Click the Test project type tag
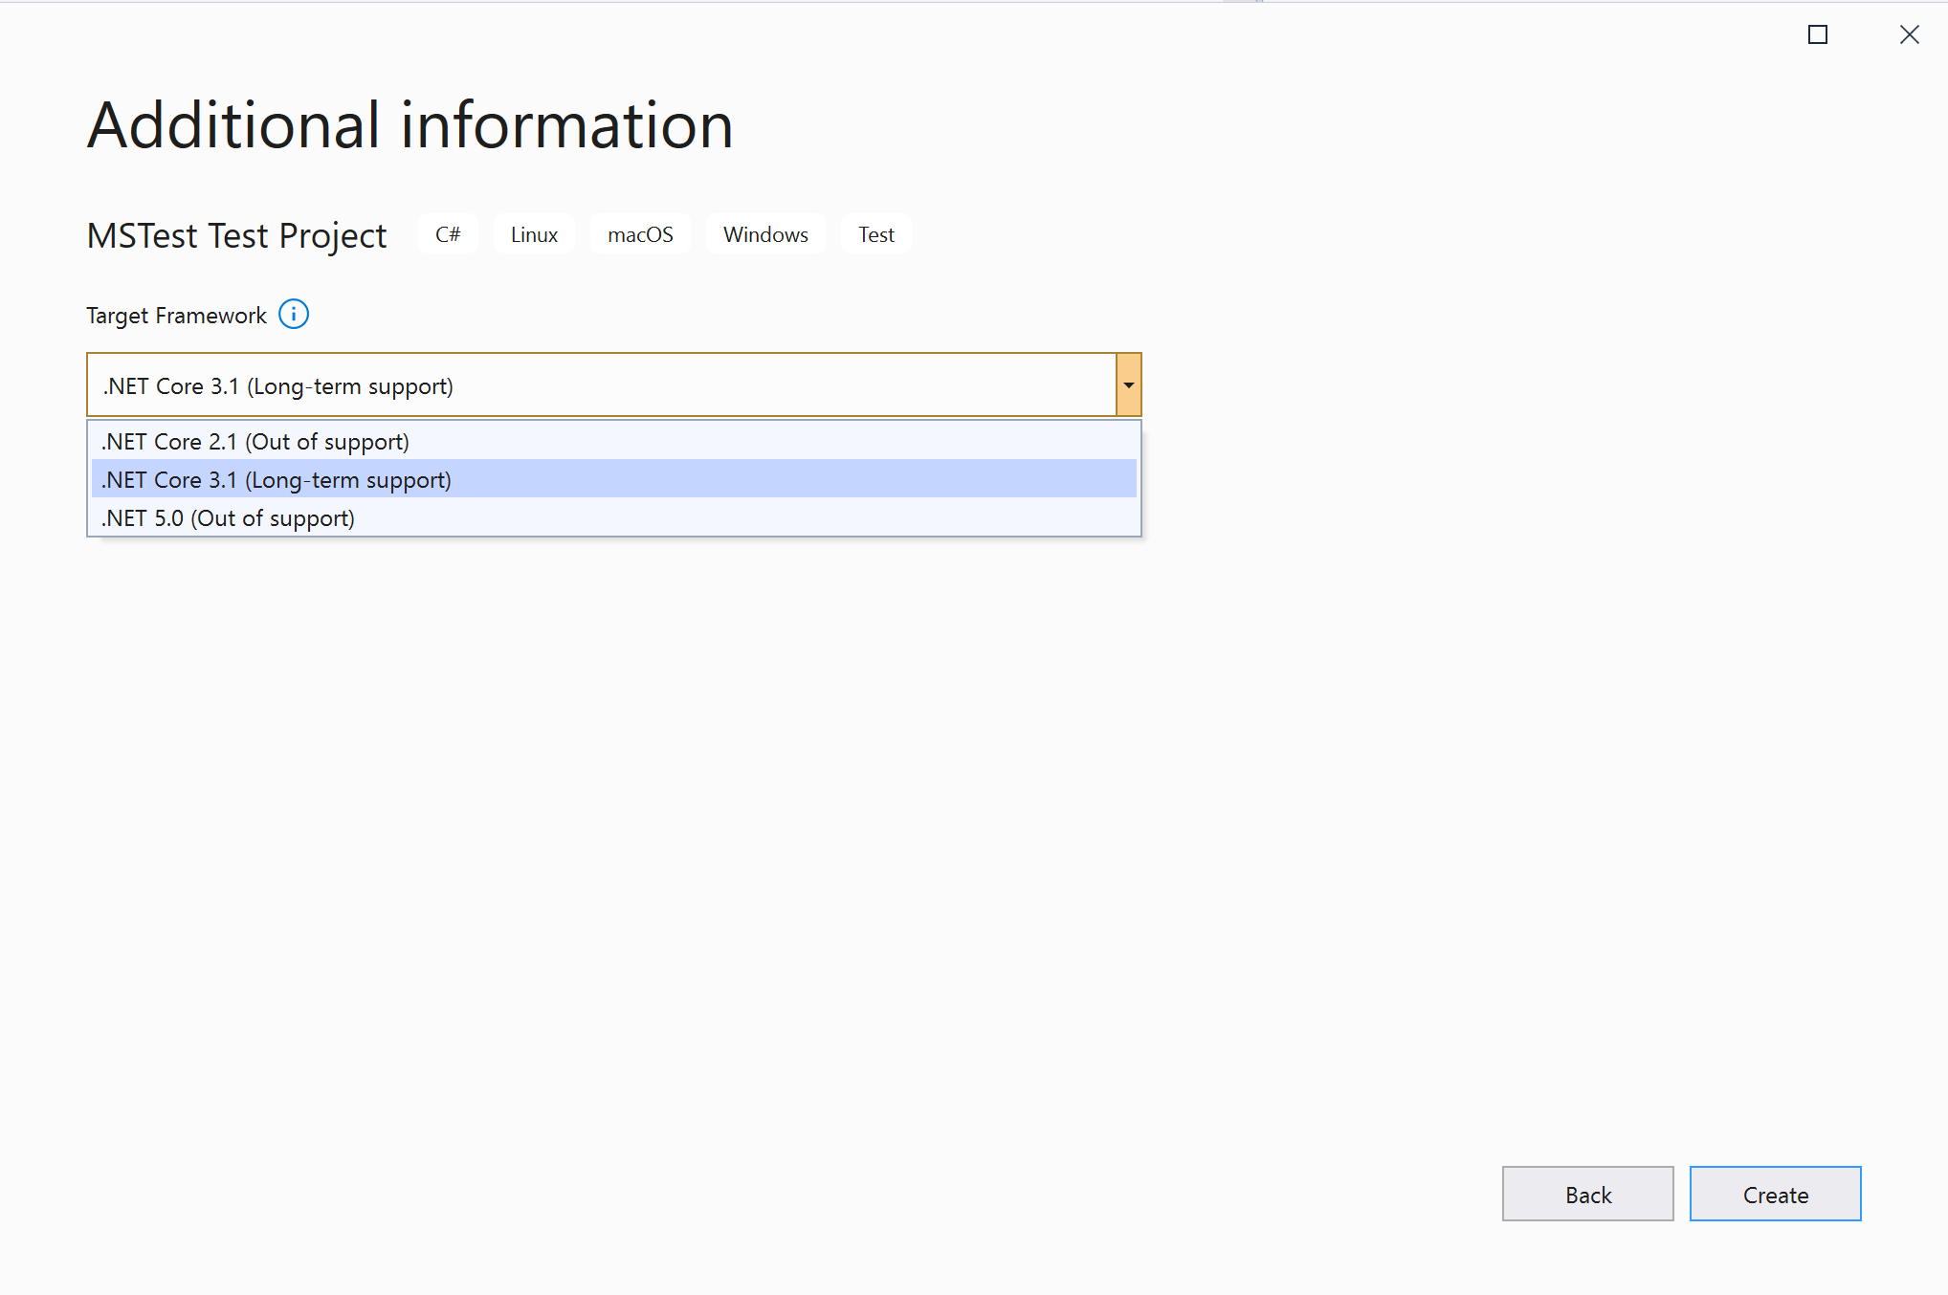This screenshot has height=1295, width=1948. pos(875,234)
